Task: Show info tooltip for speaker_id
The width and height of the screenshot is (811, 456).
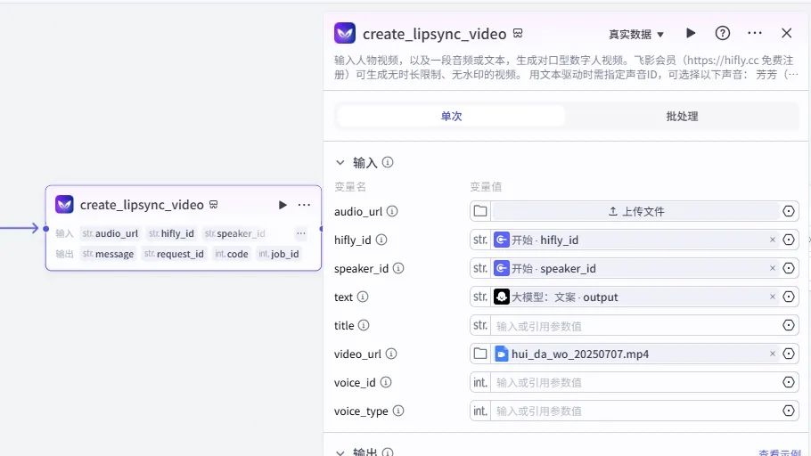Action: tap(398, 268)
